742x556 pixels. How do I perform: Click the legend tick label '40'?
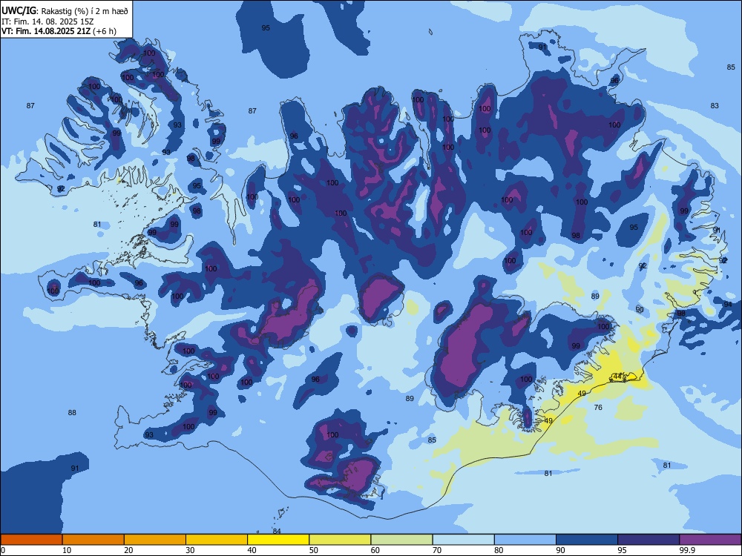(x=252, y=550)
